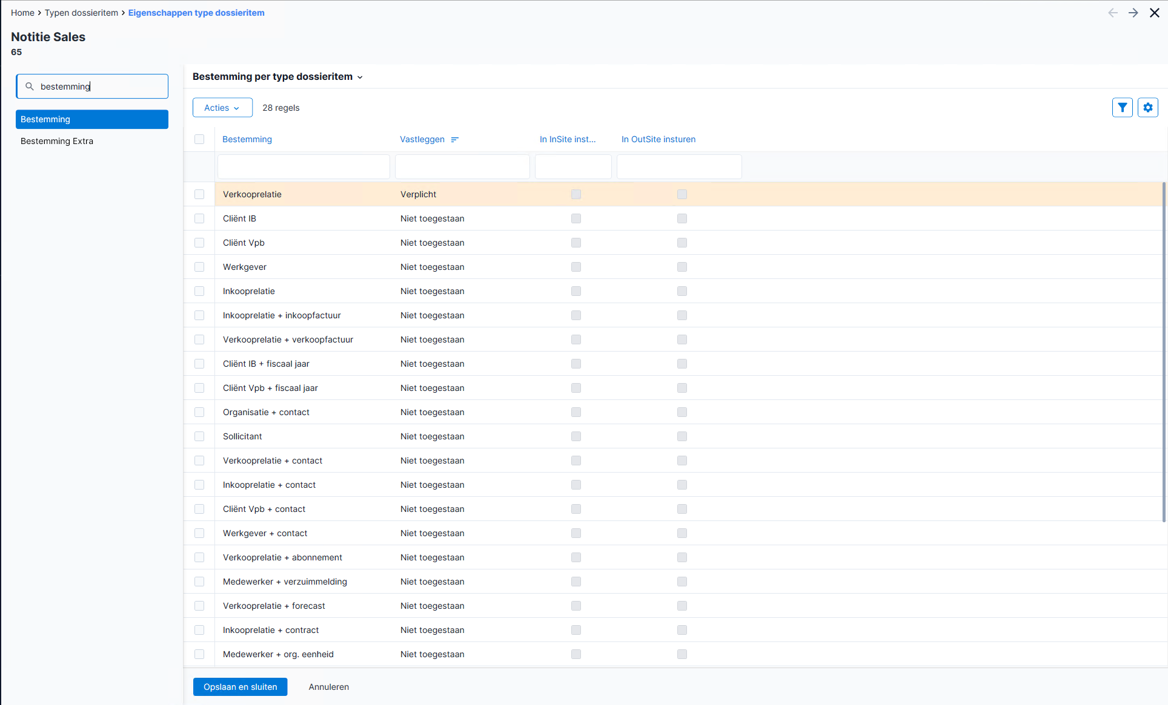1168x705 pixels.
Task: Expand Bestemming per type dossieritem view selector
Action: click(277, 77)
